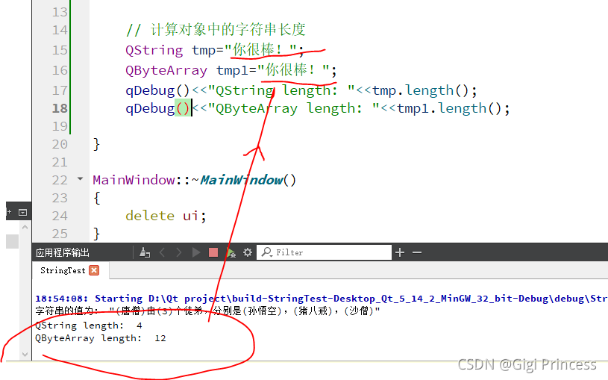Go to previous output item arrow
608x380 pixels.
point(163,252)
